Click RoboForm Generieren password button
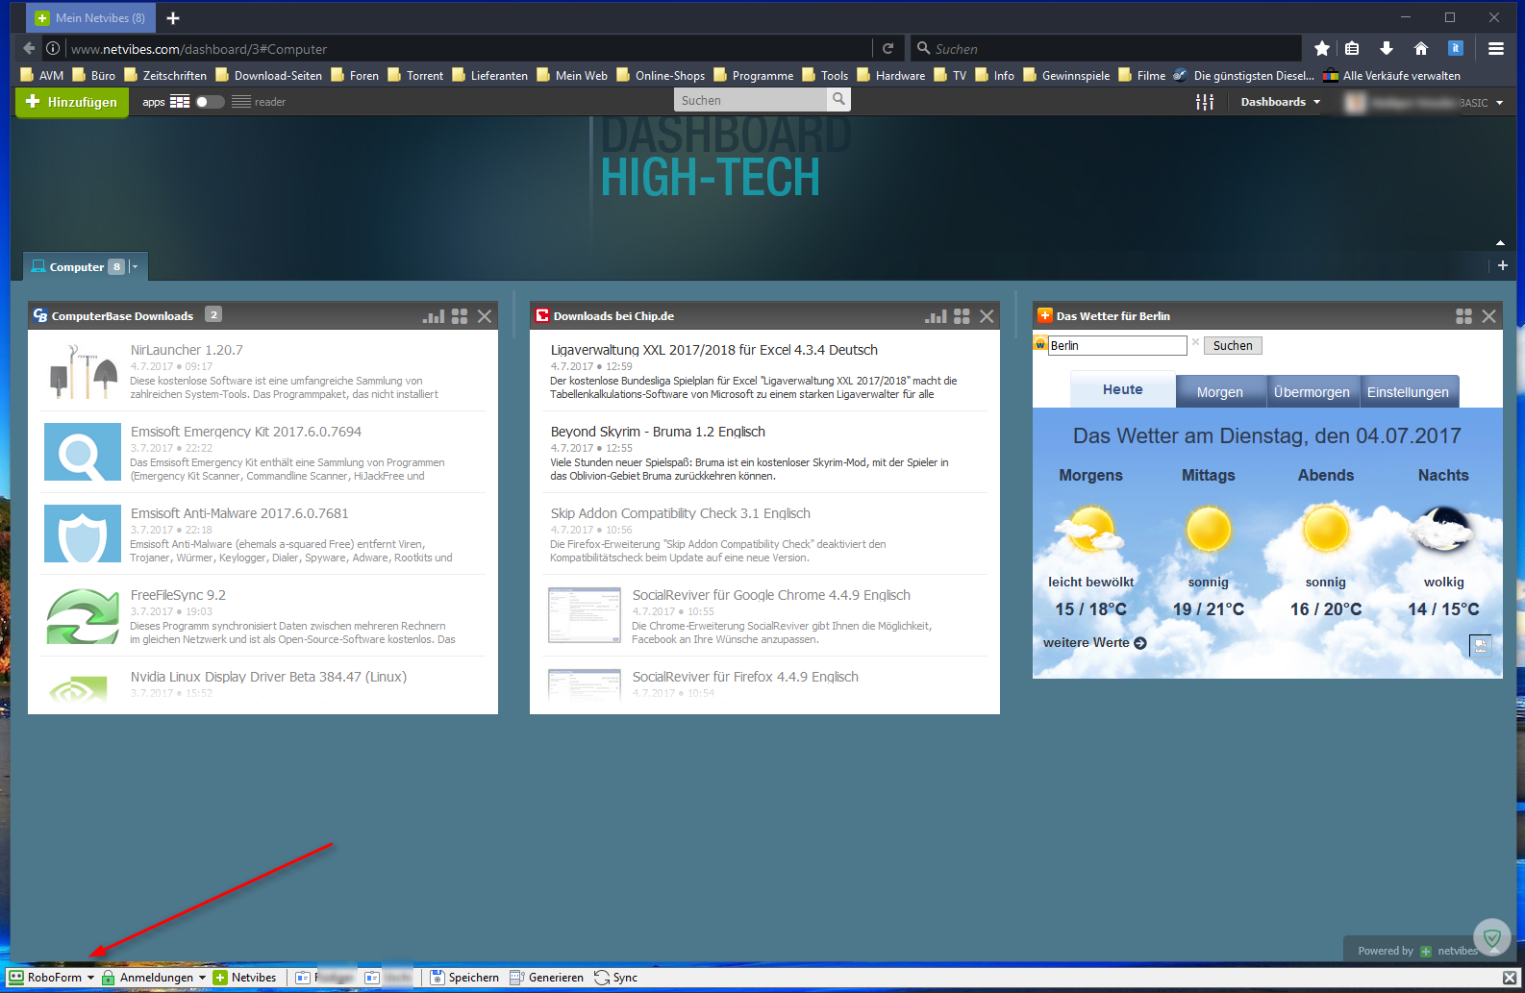 click(x=546, y=978)
